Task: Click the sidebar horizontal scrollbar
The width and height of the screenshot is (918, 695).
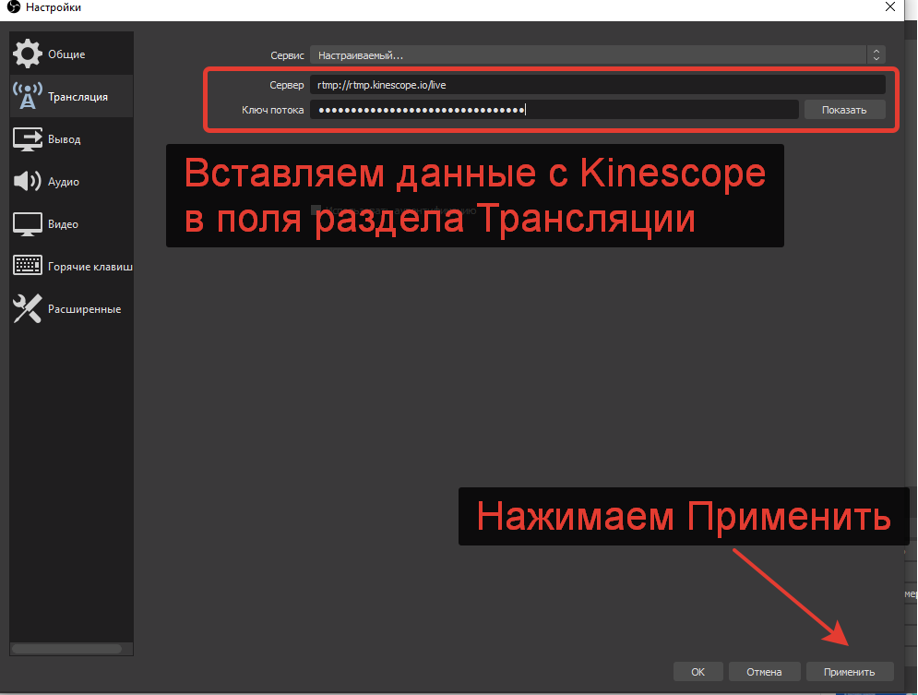Action: coord(66,649)
